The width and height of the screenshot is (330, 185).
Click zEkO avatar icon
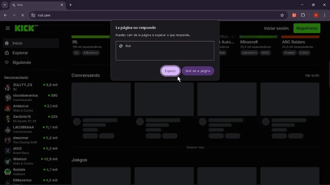pos(8,151)
